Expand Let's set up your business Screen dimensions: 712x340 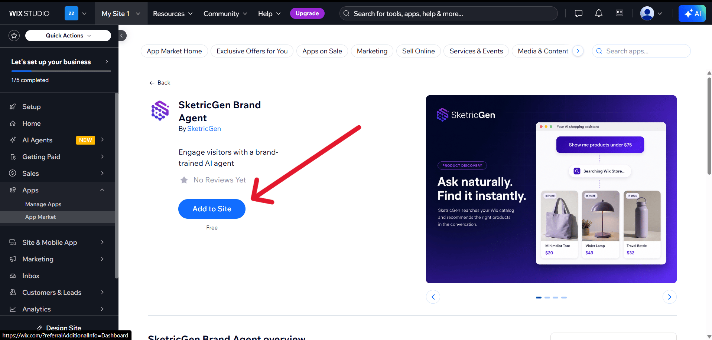coord(59,62)
